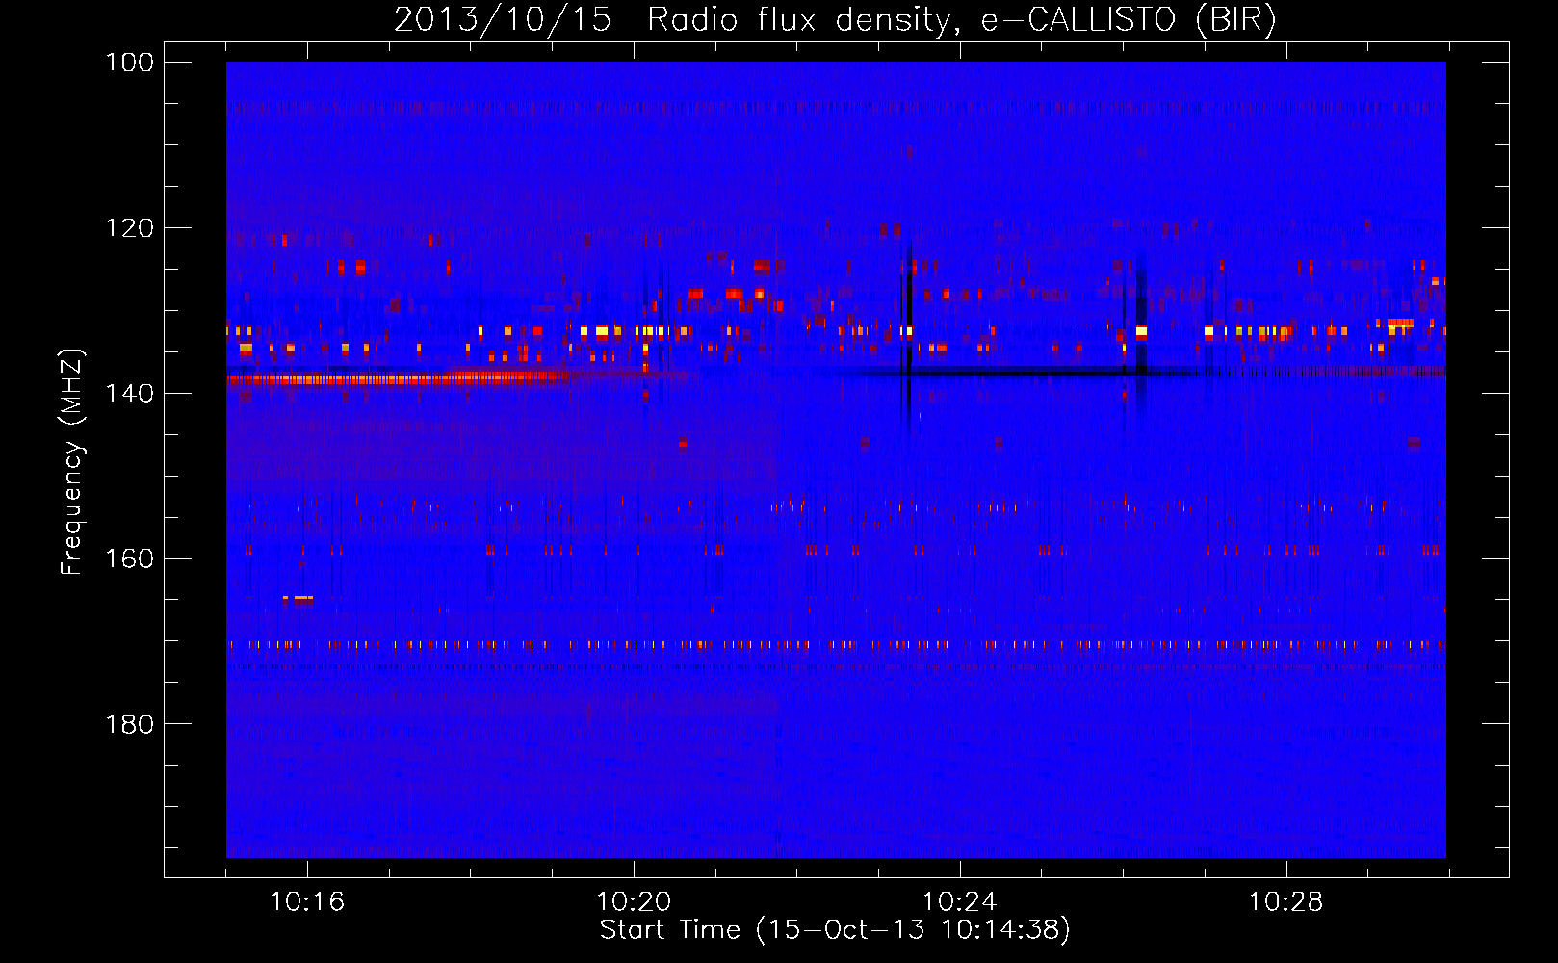Click the 10:20 time tick label
Viewport: 1558px width, 963px height.
(x=634, y=902)
